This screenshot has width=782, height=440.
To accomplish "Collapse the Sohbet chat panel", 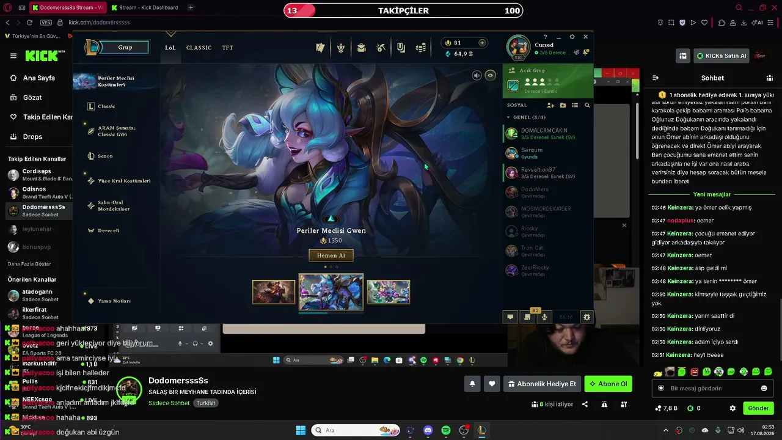I will pos(656,78).
